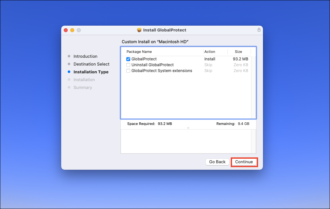Click the lock icon in title bar
330x209 pixels.
pyautogui.click(x=259, y=30)
